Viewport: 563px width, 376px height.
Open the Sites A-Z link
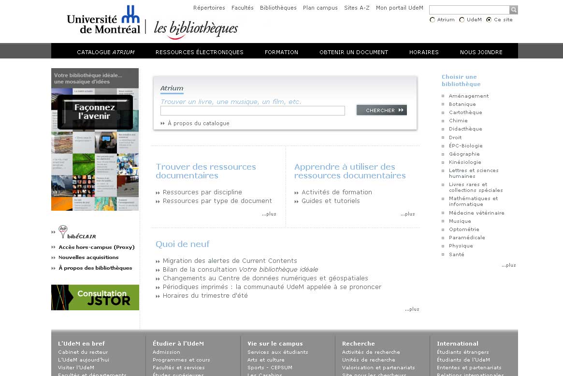click(x=357, y=8)
